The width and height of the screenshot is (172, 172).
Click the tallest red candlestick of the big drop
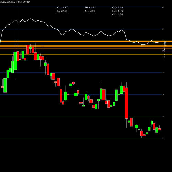click(127, 103)
